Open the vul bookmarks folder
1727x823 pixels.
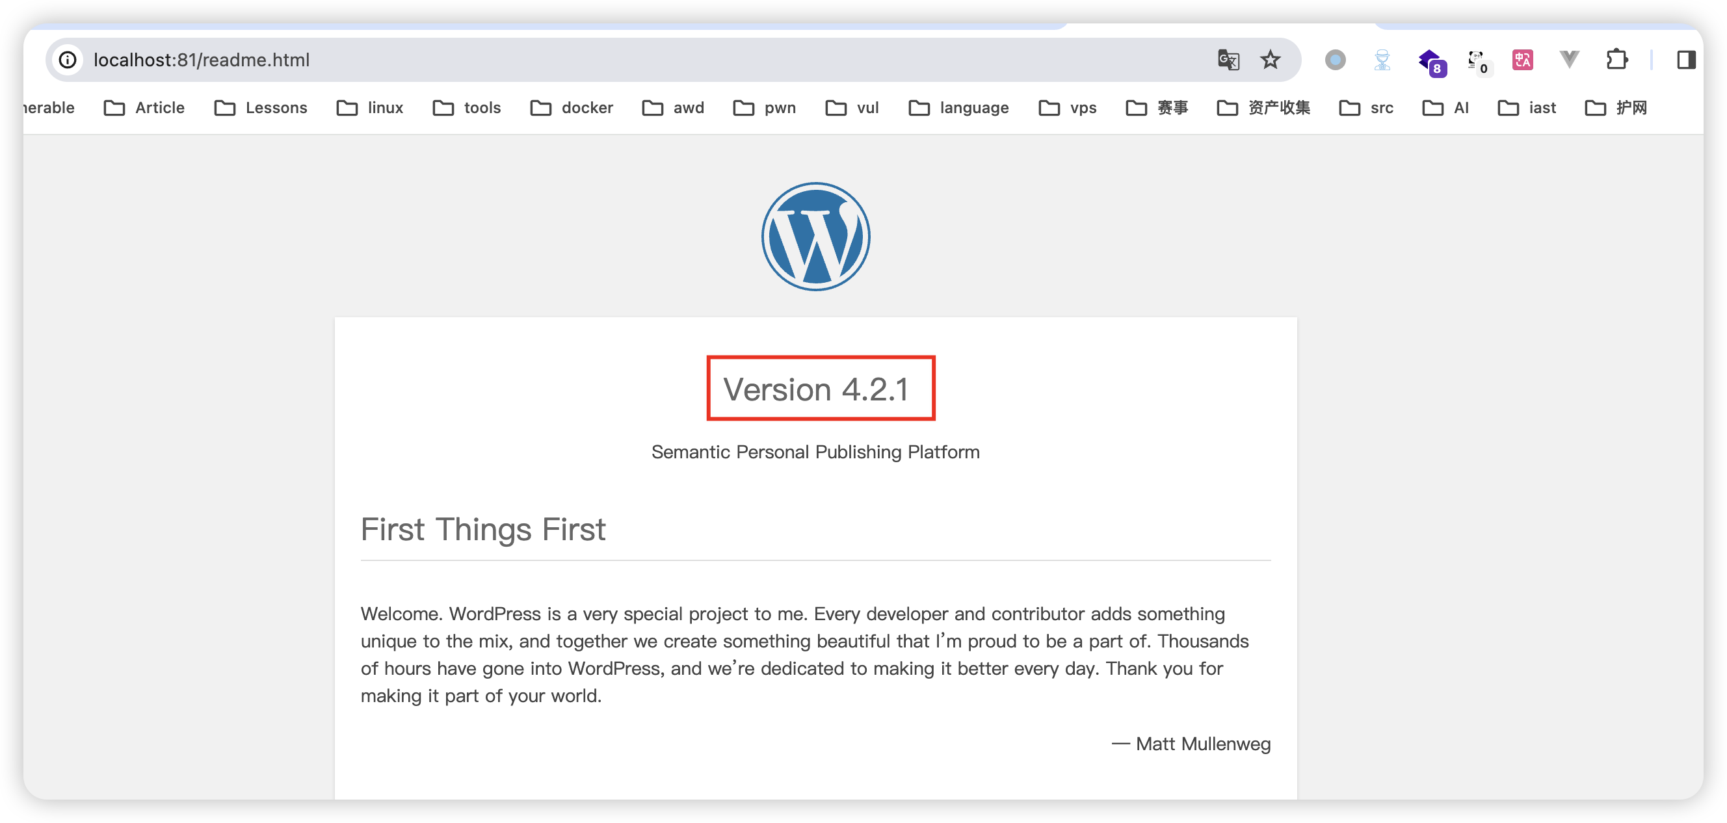[852, 107]
